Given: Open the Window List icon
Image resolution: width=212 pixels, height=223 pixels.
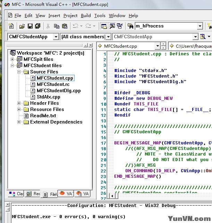Looking at the screenshot, I should click(x=120, y=26).
